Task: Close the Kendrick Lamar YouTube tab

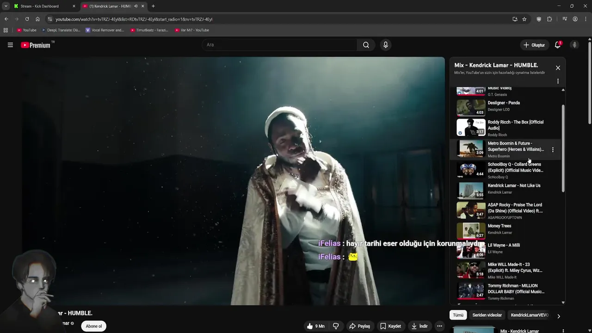Action: [x=143, y=6]
